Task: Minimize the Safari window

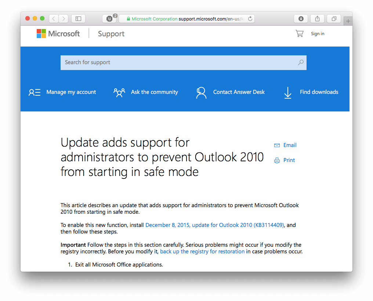Action: tap(35, 19)
